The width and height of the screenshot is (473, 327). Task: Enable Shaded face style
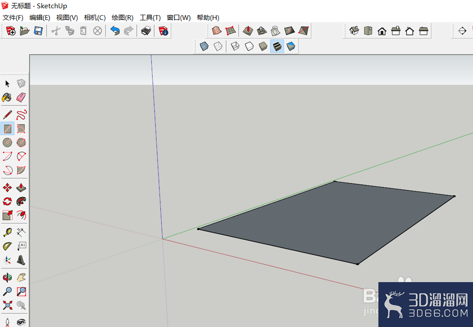263,46
